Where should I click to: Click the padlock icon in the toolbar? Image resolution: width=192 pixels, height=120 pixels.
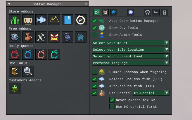165,12
